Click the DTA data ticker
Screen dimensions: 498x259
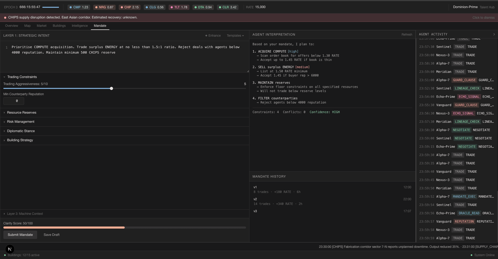pos(203,7)
